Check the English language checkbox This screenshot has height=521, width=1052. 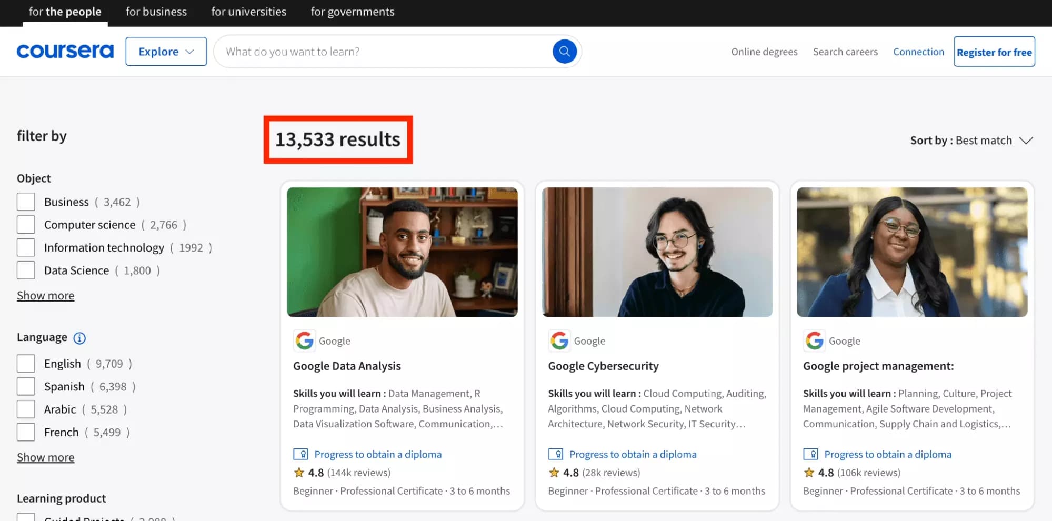(x=26, y=364)
